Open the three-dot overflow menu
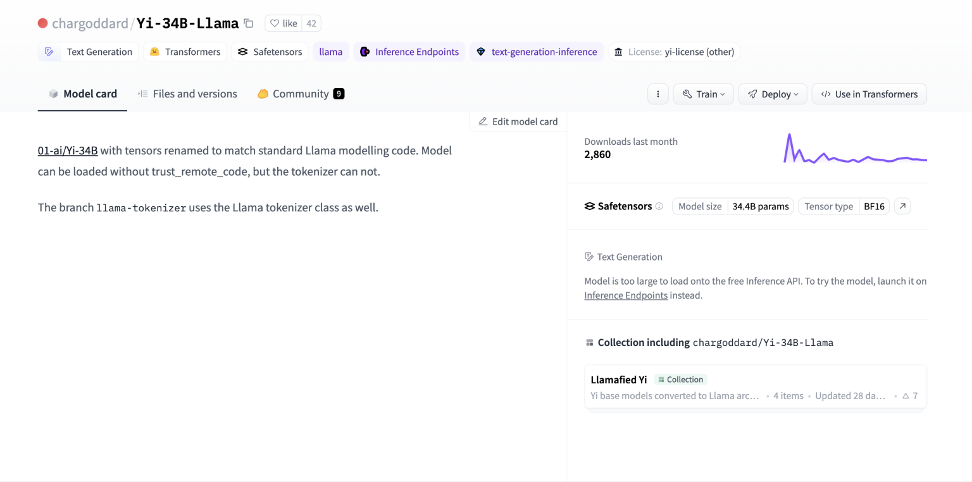The height and width of the screenshot is (482, 972). pos(657,94)
